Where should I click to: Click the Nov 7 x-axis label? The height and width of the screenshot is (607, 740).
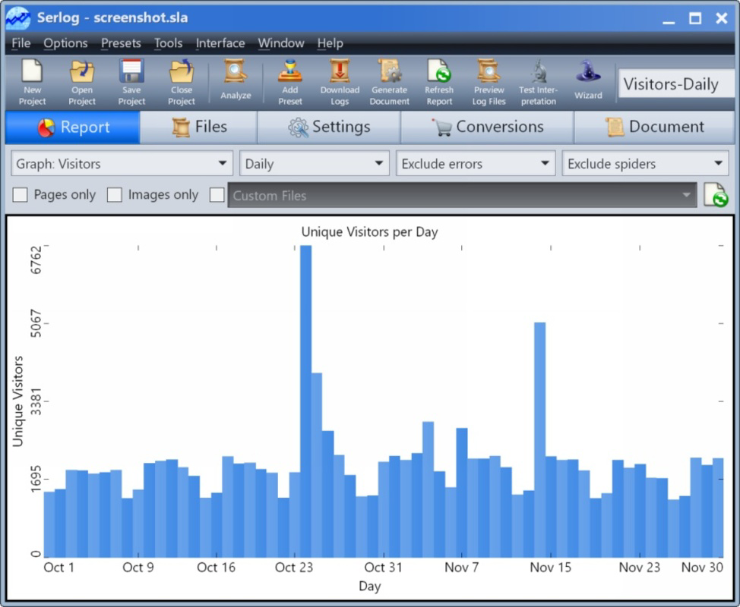point(462,568)
